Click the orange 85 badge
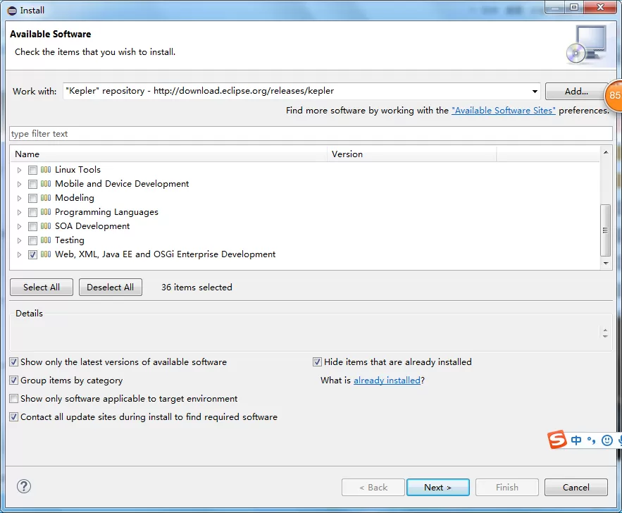 (x=614, y=95)
